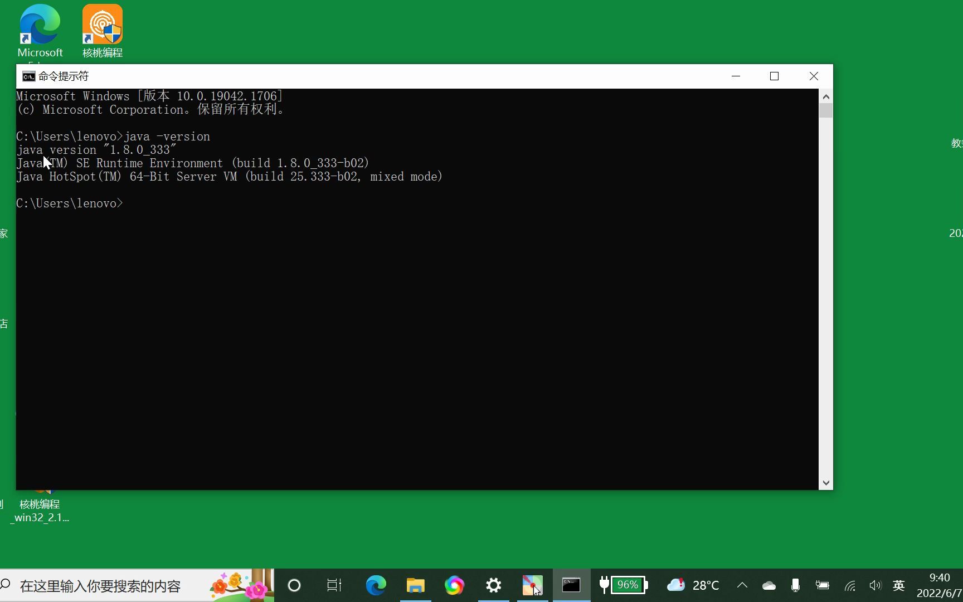Click the Cortana circle in the taskbar
This screenshot has height=602, width=963.
coord(294,585)
